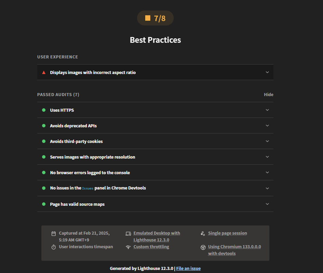Screen dimensions: 323x273
Task: Click the Using Chromium 133.0.0.0 link
Action: coord(234,250)
